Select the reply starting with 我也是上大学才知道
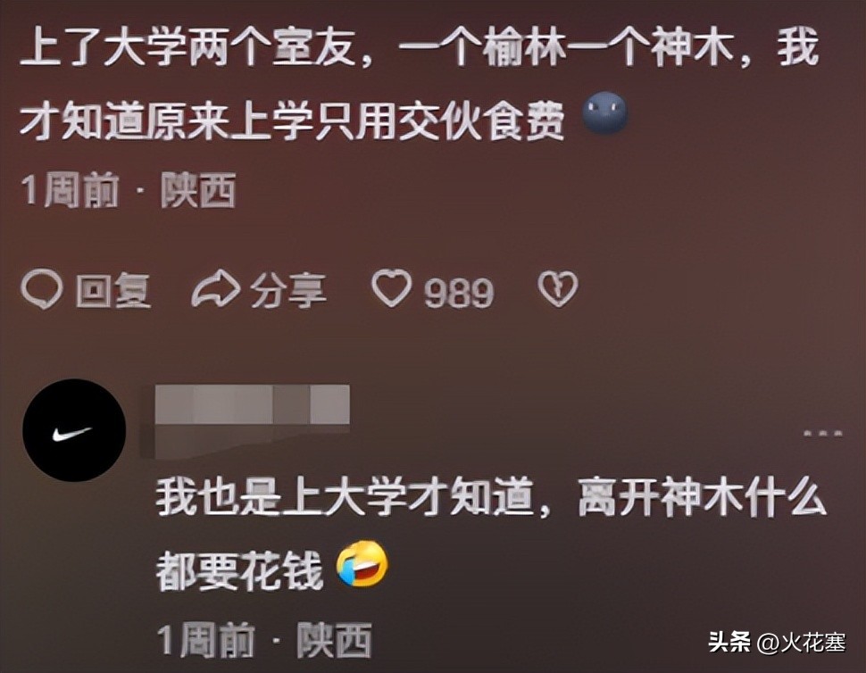 491,535
